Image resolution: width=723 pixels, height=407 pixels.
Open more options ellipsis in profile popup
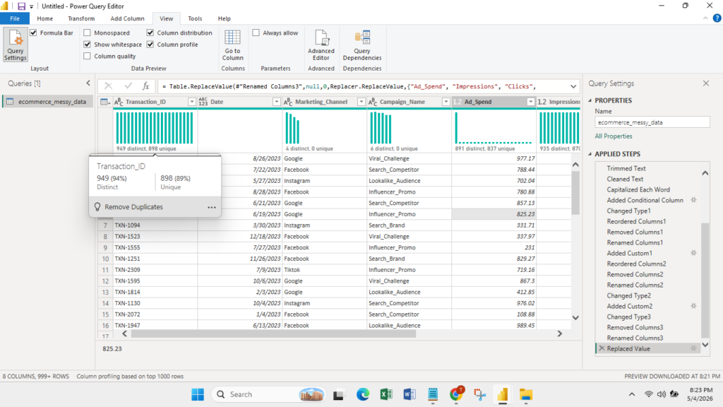(212, 207)
